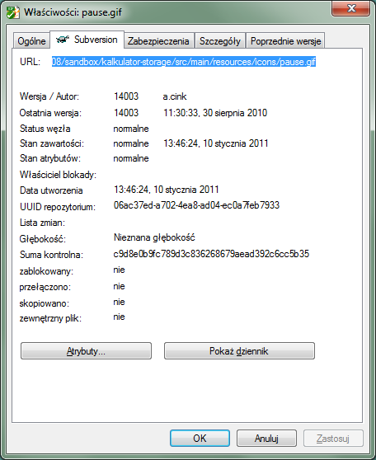Open the Poprzednie wersje tab

(x=285, y=40)
